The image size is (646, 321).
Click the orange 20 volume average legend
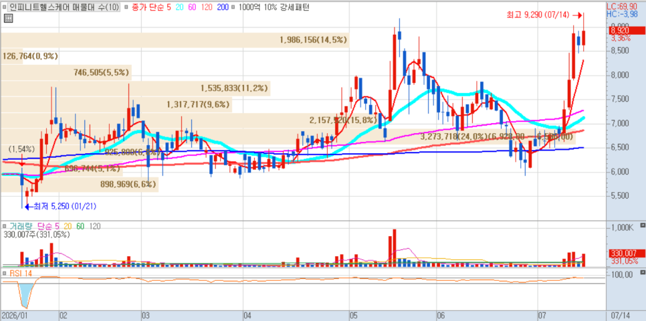coord(68,226)
